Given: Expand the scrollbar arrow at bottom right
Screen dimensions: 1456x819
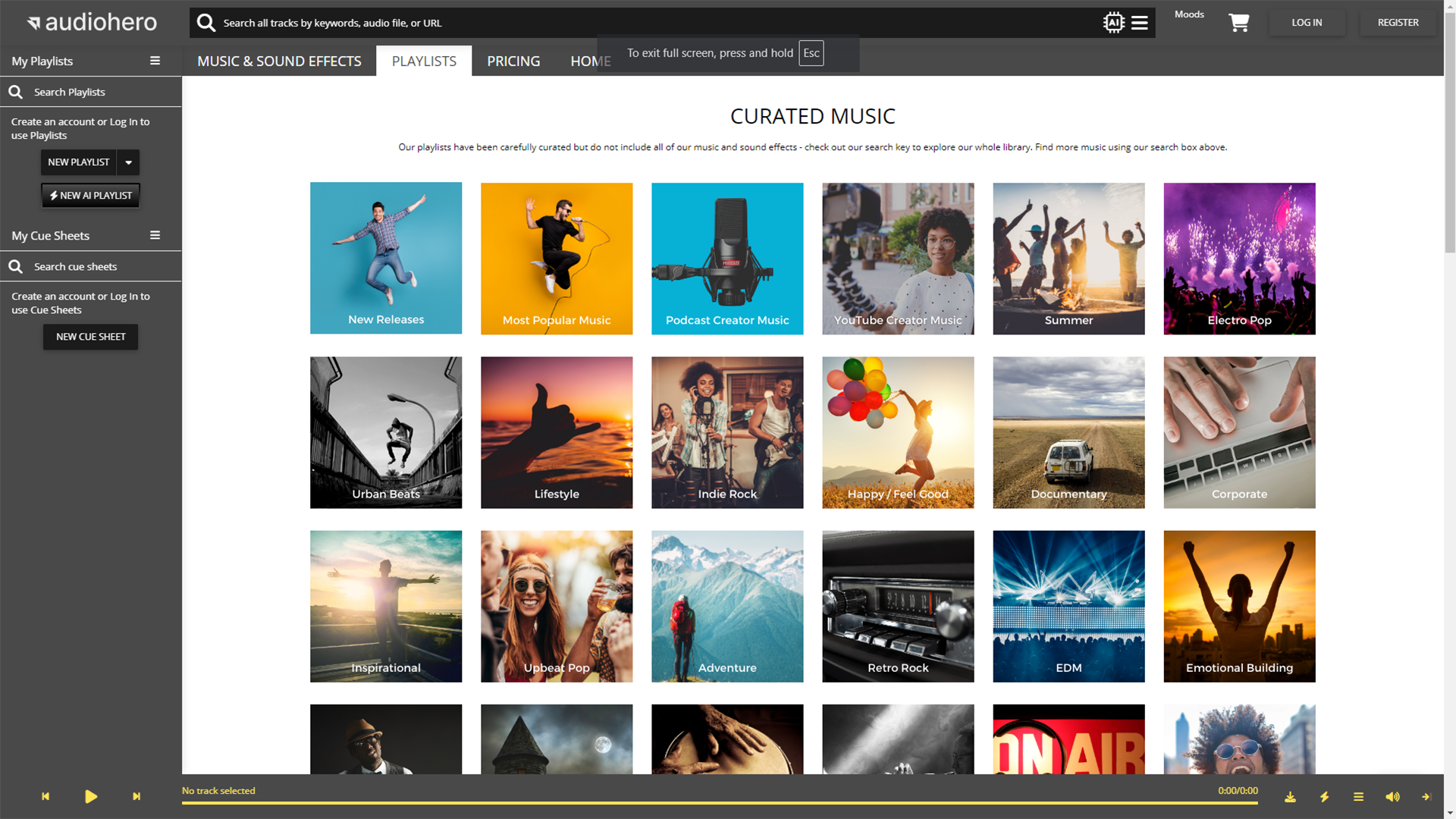Looking at the screenshot, I should coord(1450,812).
